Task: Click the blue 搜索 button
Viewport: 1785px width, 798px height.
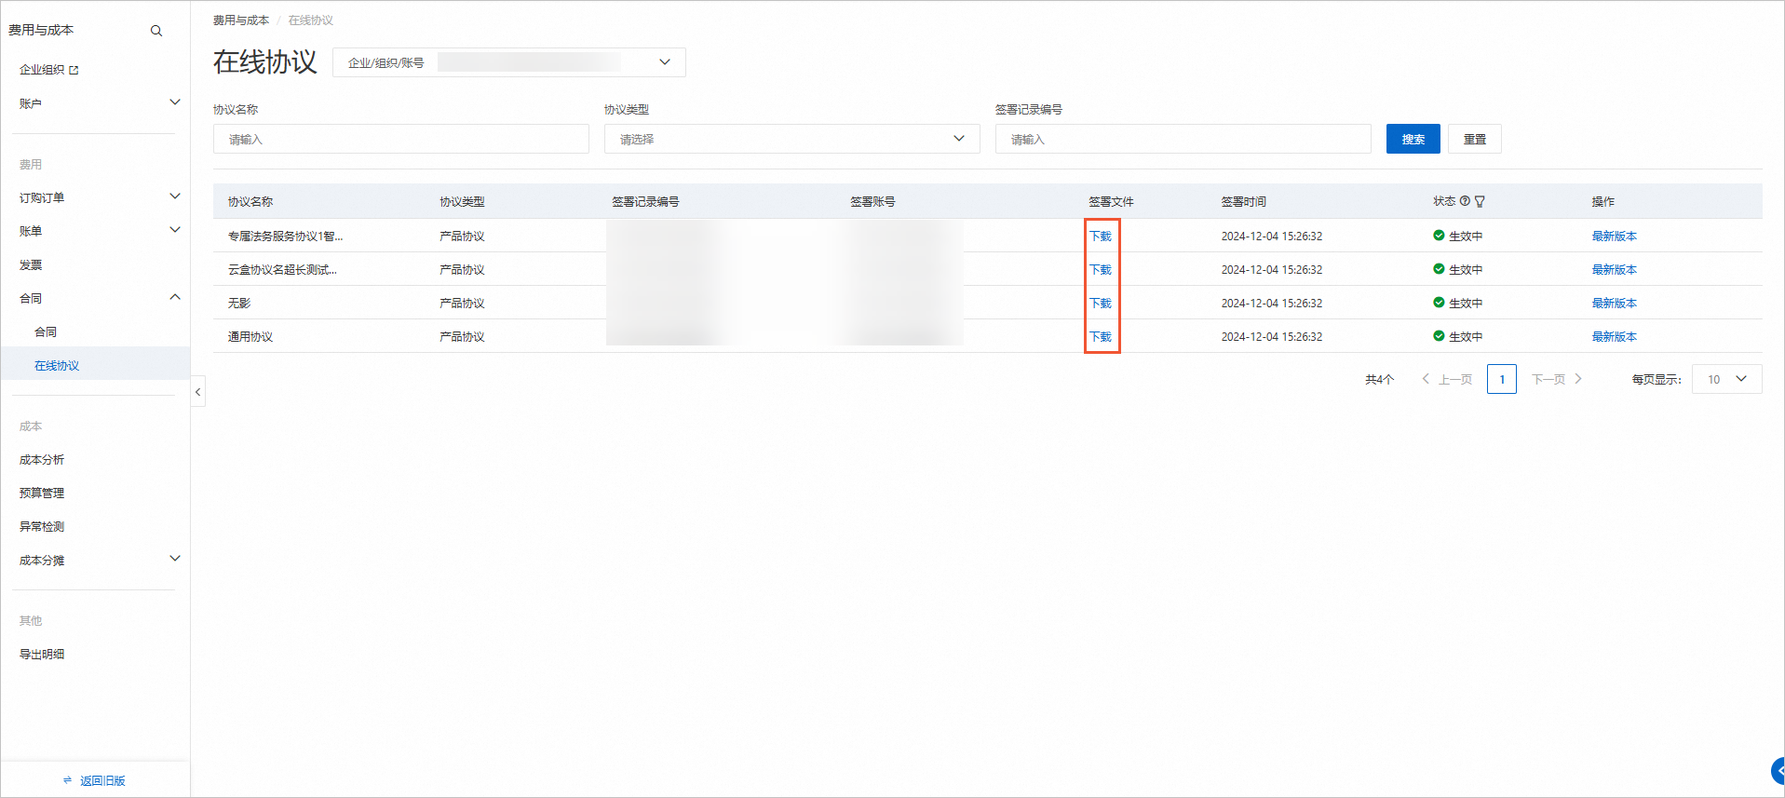Action: (1413, 139)
